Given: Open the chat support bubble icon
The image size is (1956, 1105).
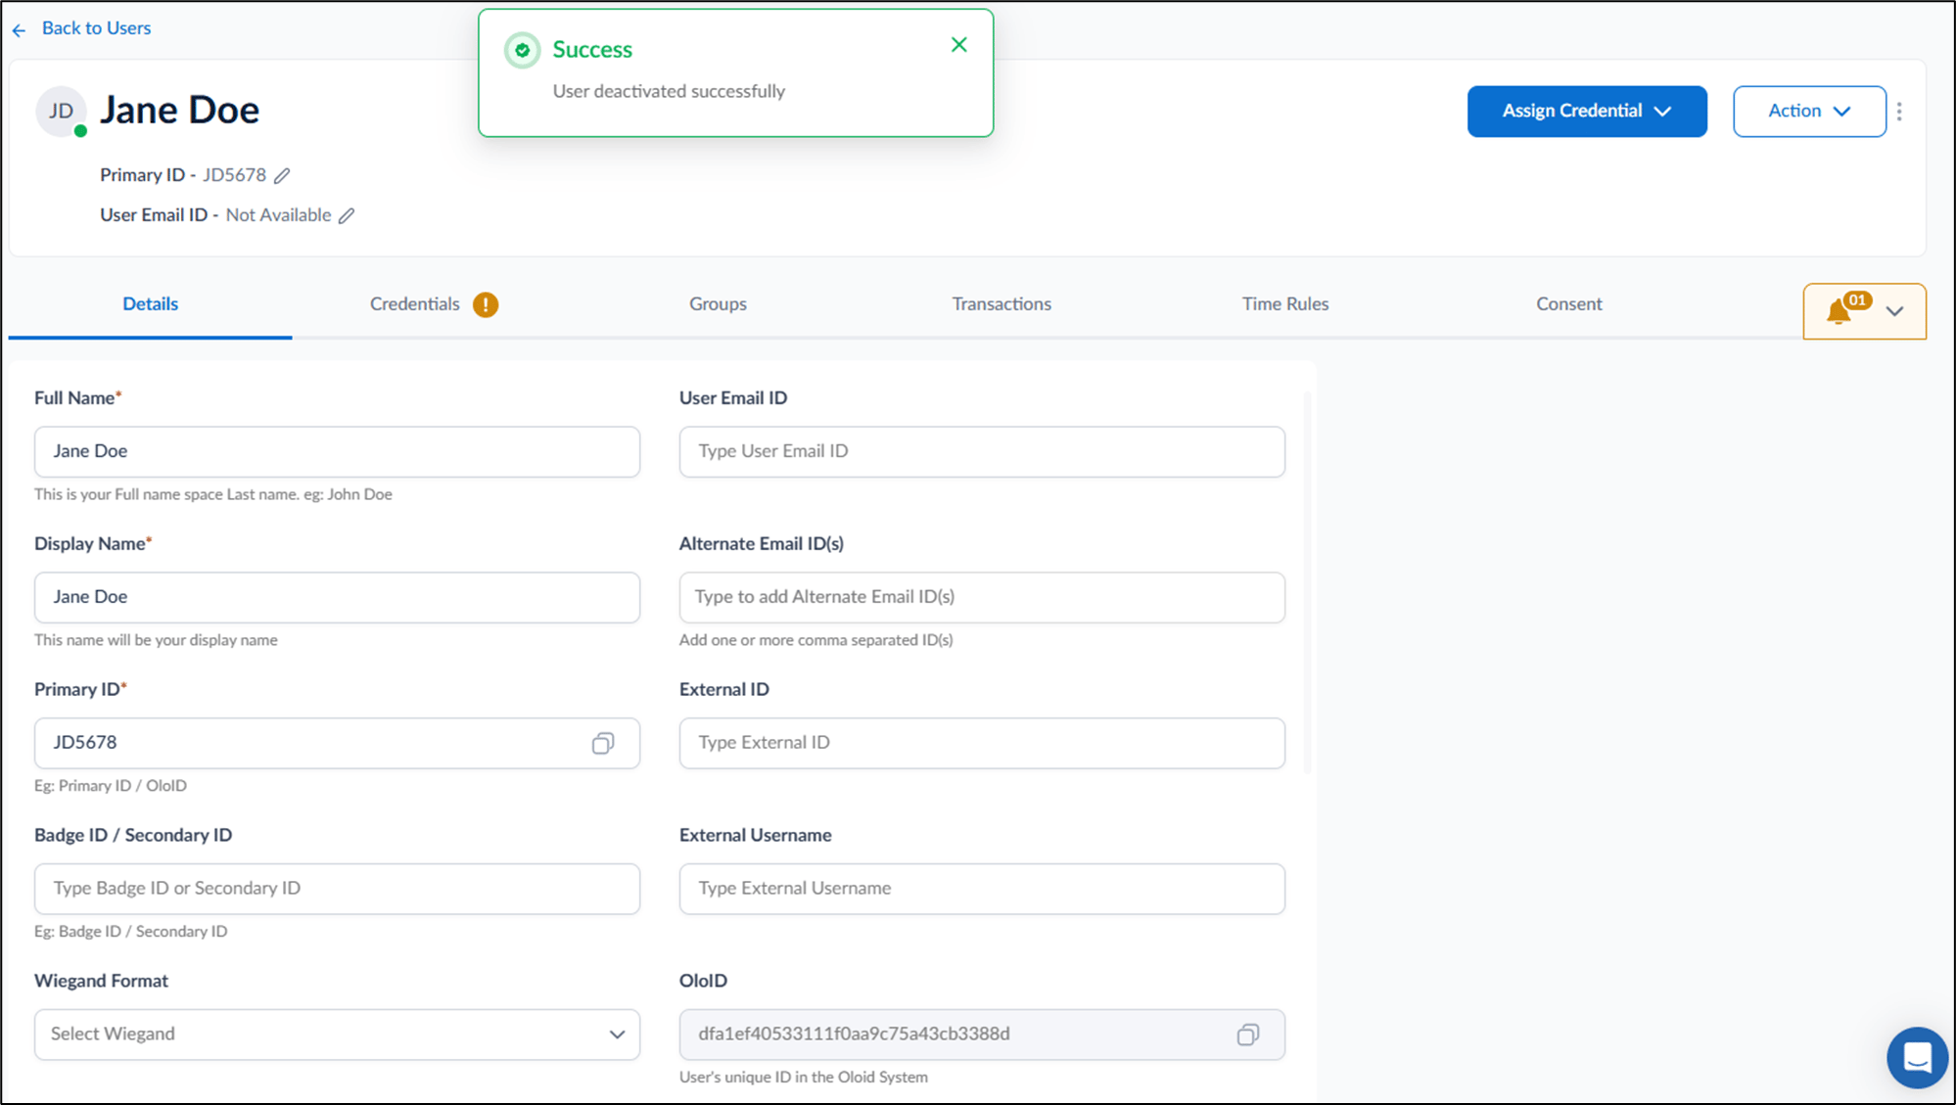Looking at the screenshot, I should pos(1917,1058).
